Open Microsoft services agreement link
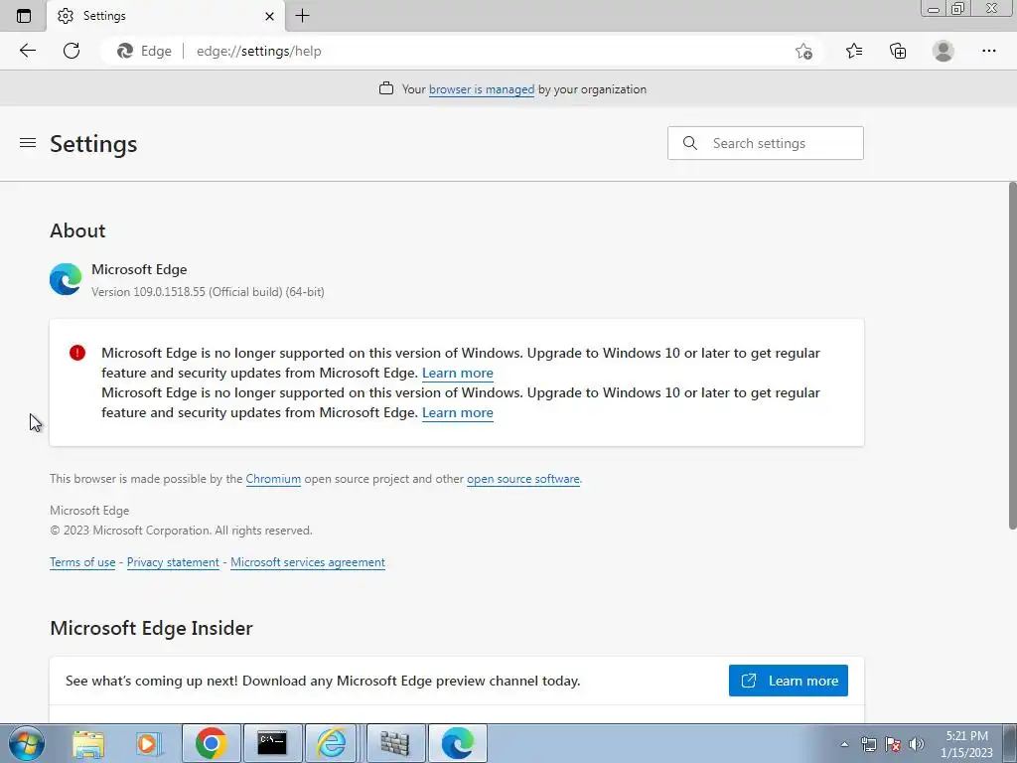This screenshot has width=1017, height=763. click(308, 562)
